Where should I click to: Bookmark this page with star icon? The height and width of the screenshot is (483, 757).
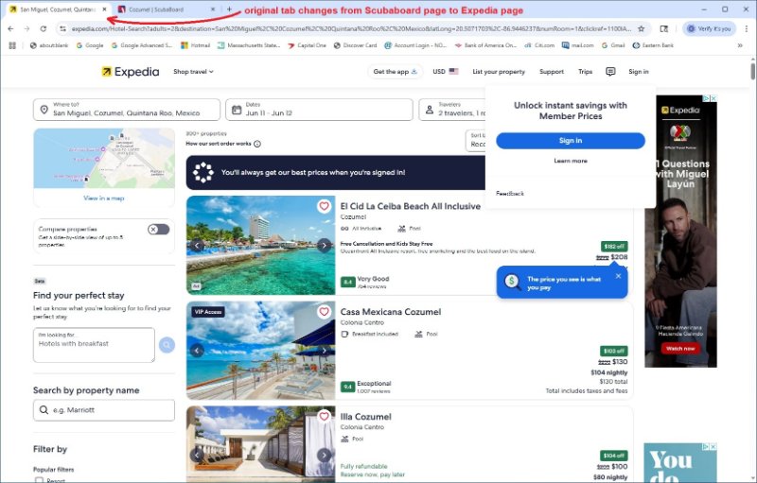pyautogui.click(x=642, y=29)
